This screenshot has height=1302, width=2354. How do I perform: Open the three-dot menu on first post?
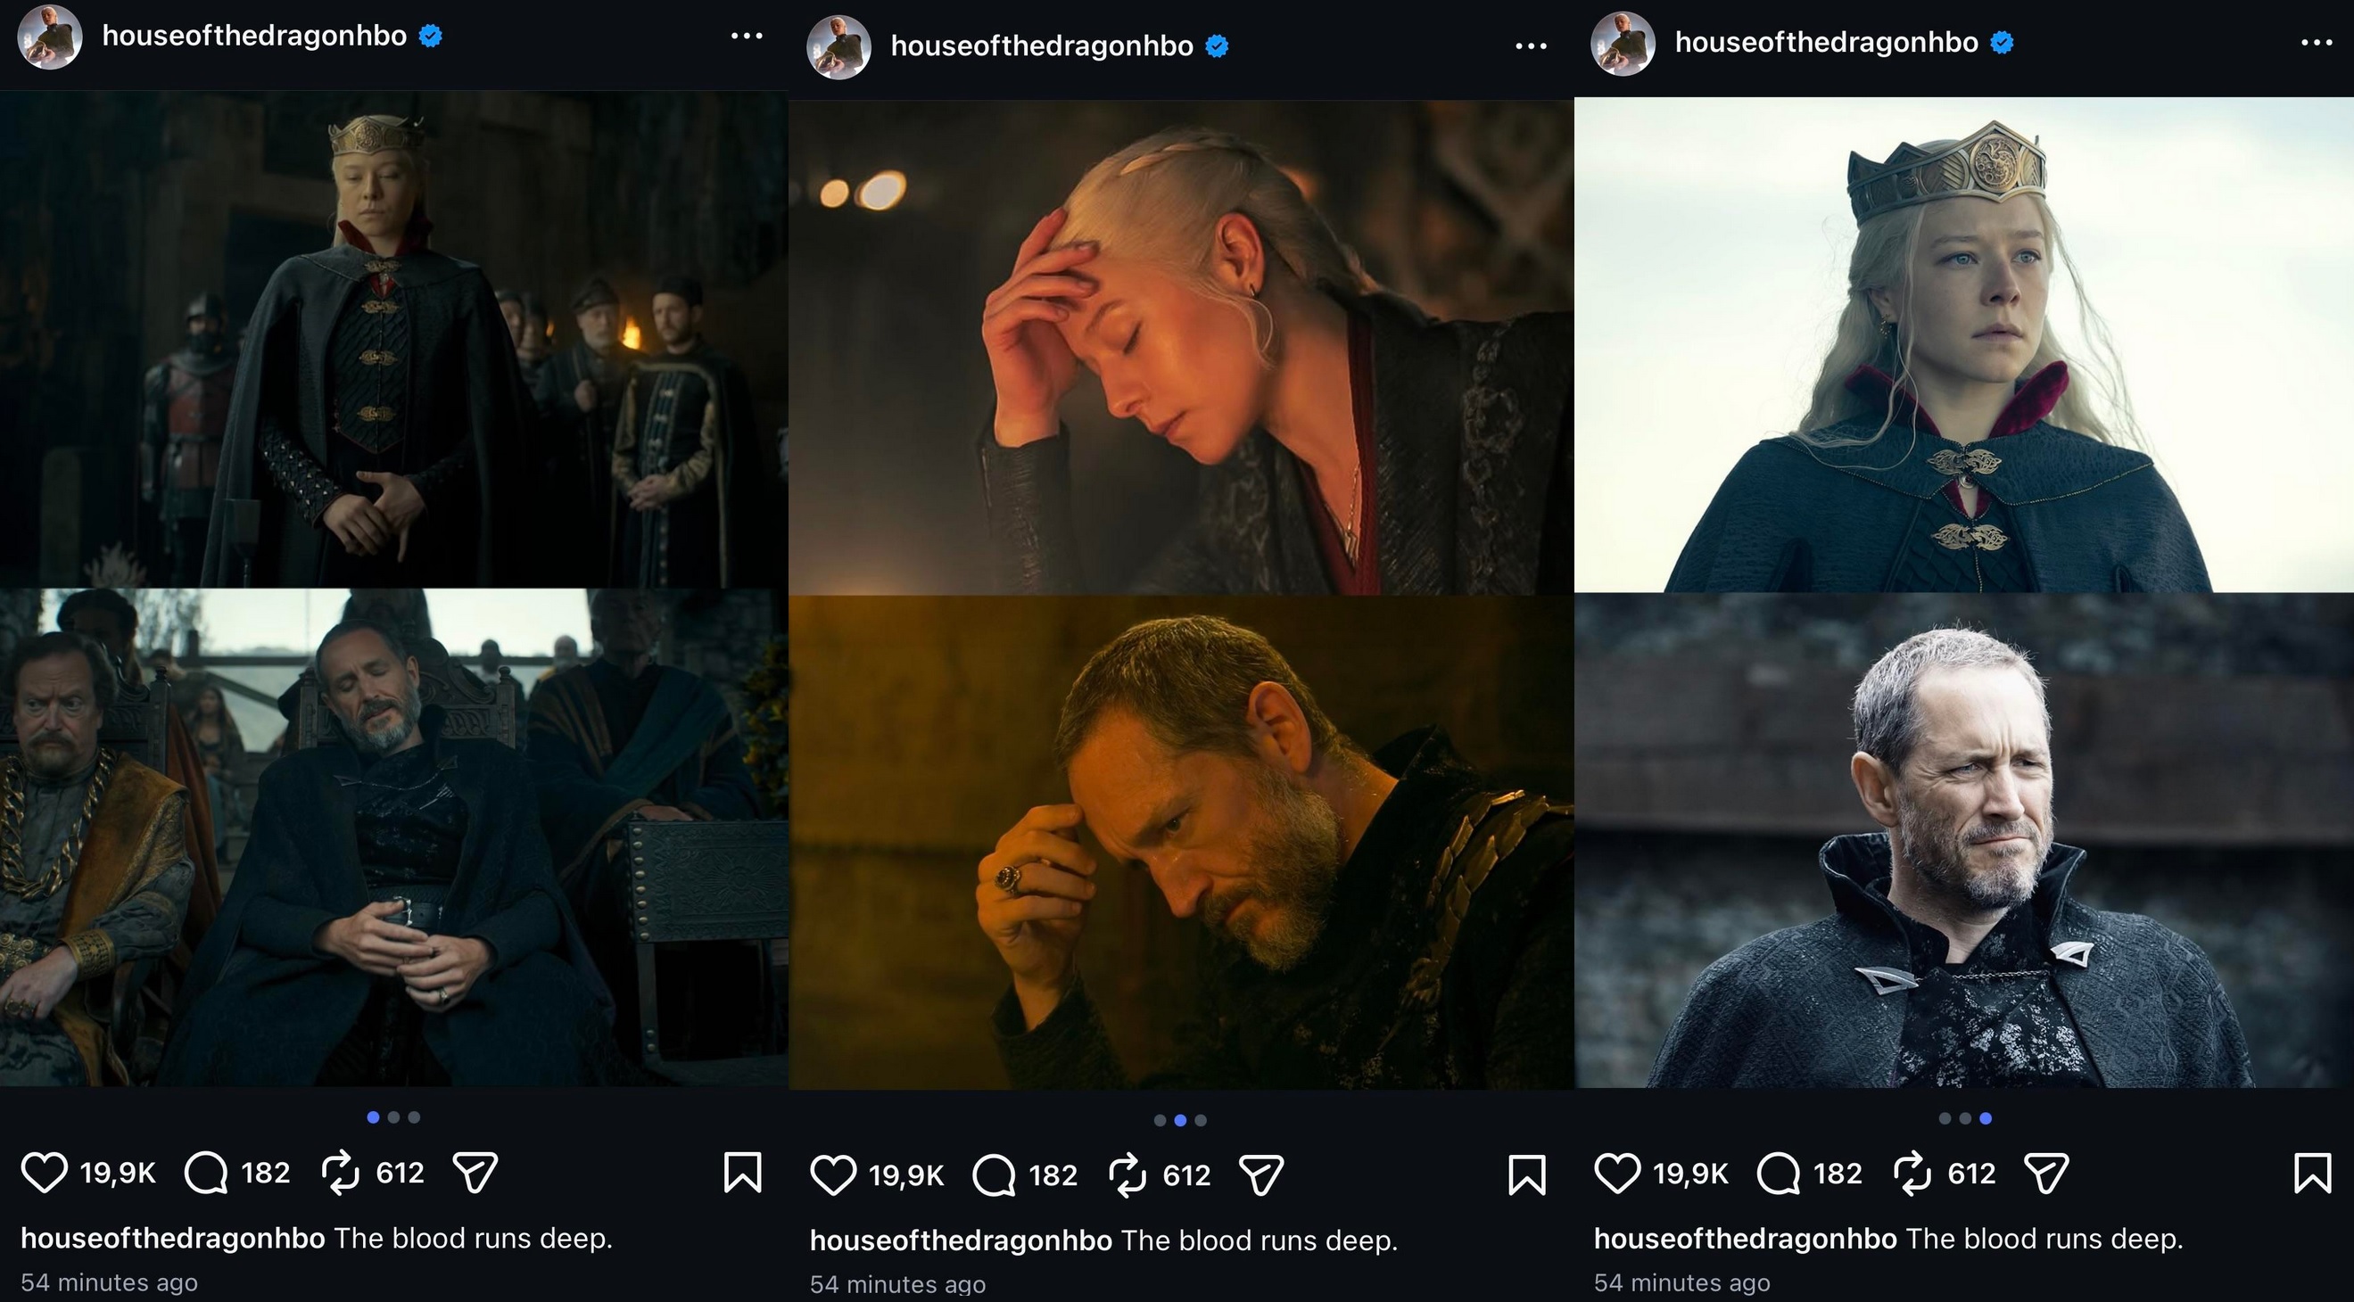(x=747, y=36)
